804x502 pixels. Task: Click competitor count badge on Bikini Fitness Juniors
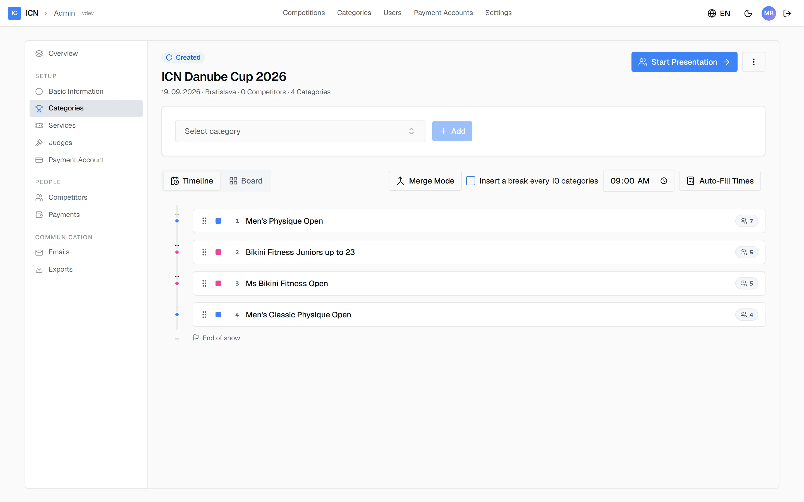tap(746, 252)
